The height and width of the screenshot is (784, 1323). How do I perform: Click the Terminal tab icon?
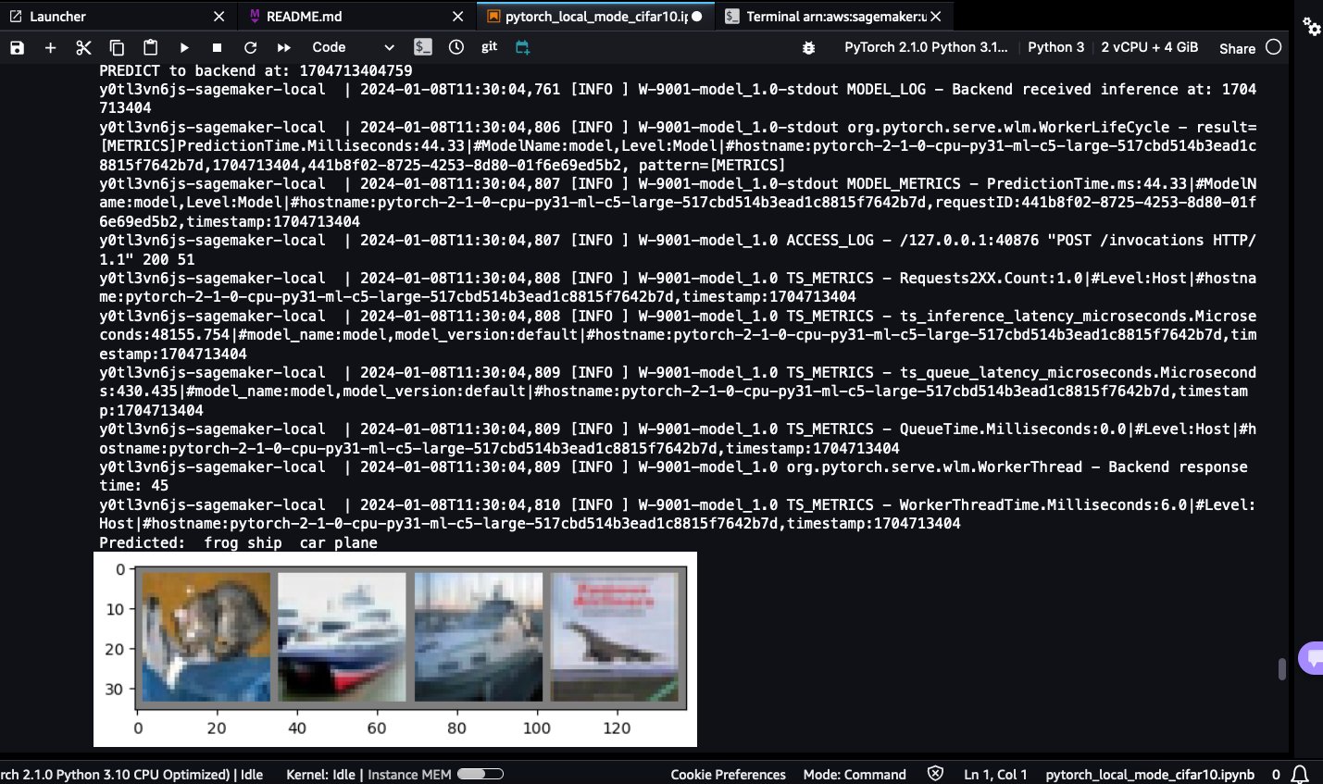coord(732,17)
